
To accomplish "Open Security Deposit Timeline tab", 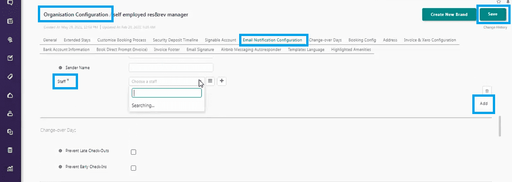I will pos(175,40).
